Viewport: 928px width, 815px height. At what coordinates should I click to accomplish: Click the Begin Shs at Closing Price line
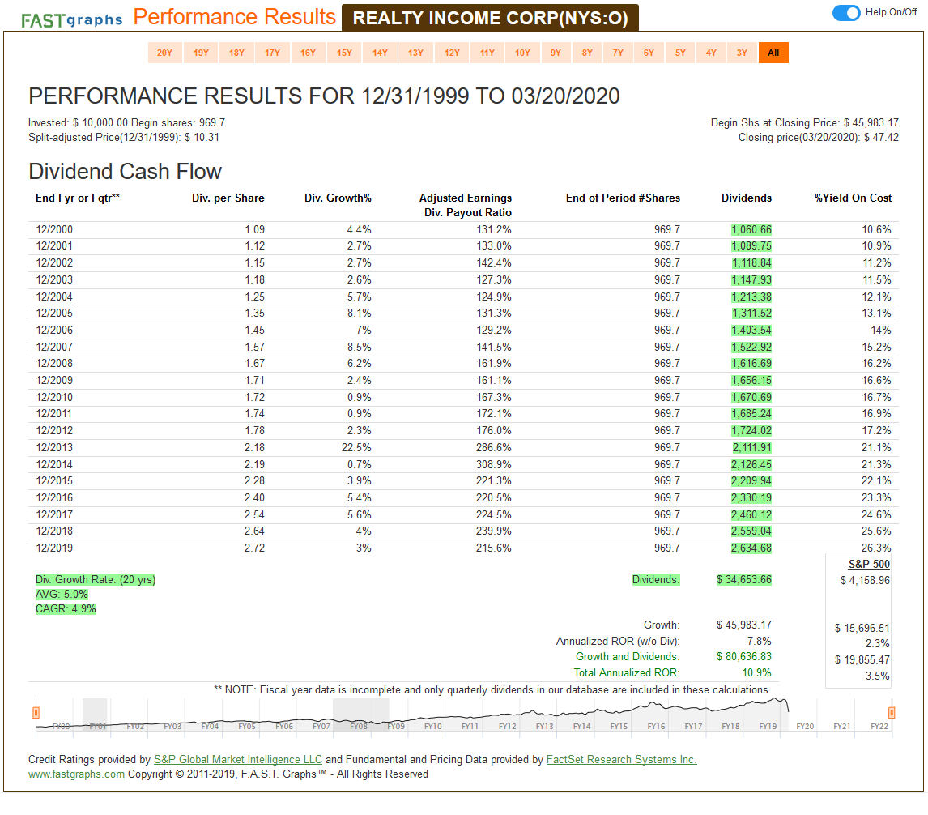pyautogui.click(x=805, y=122)
